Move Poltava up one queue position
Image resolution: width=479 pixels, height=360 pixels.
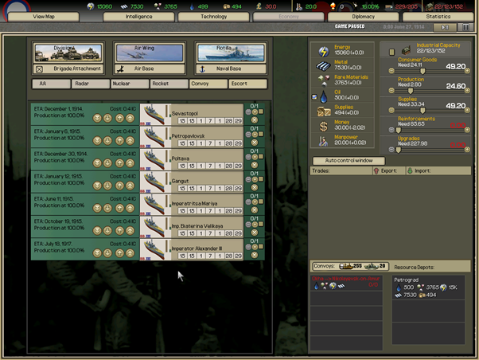[119, 162]
